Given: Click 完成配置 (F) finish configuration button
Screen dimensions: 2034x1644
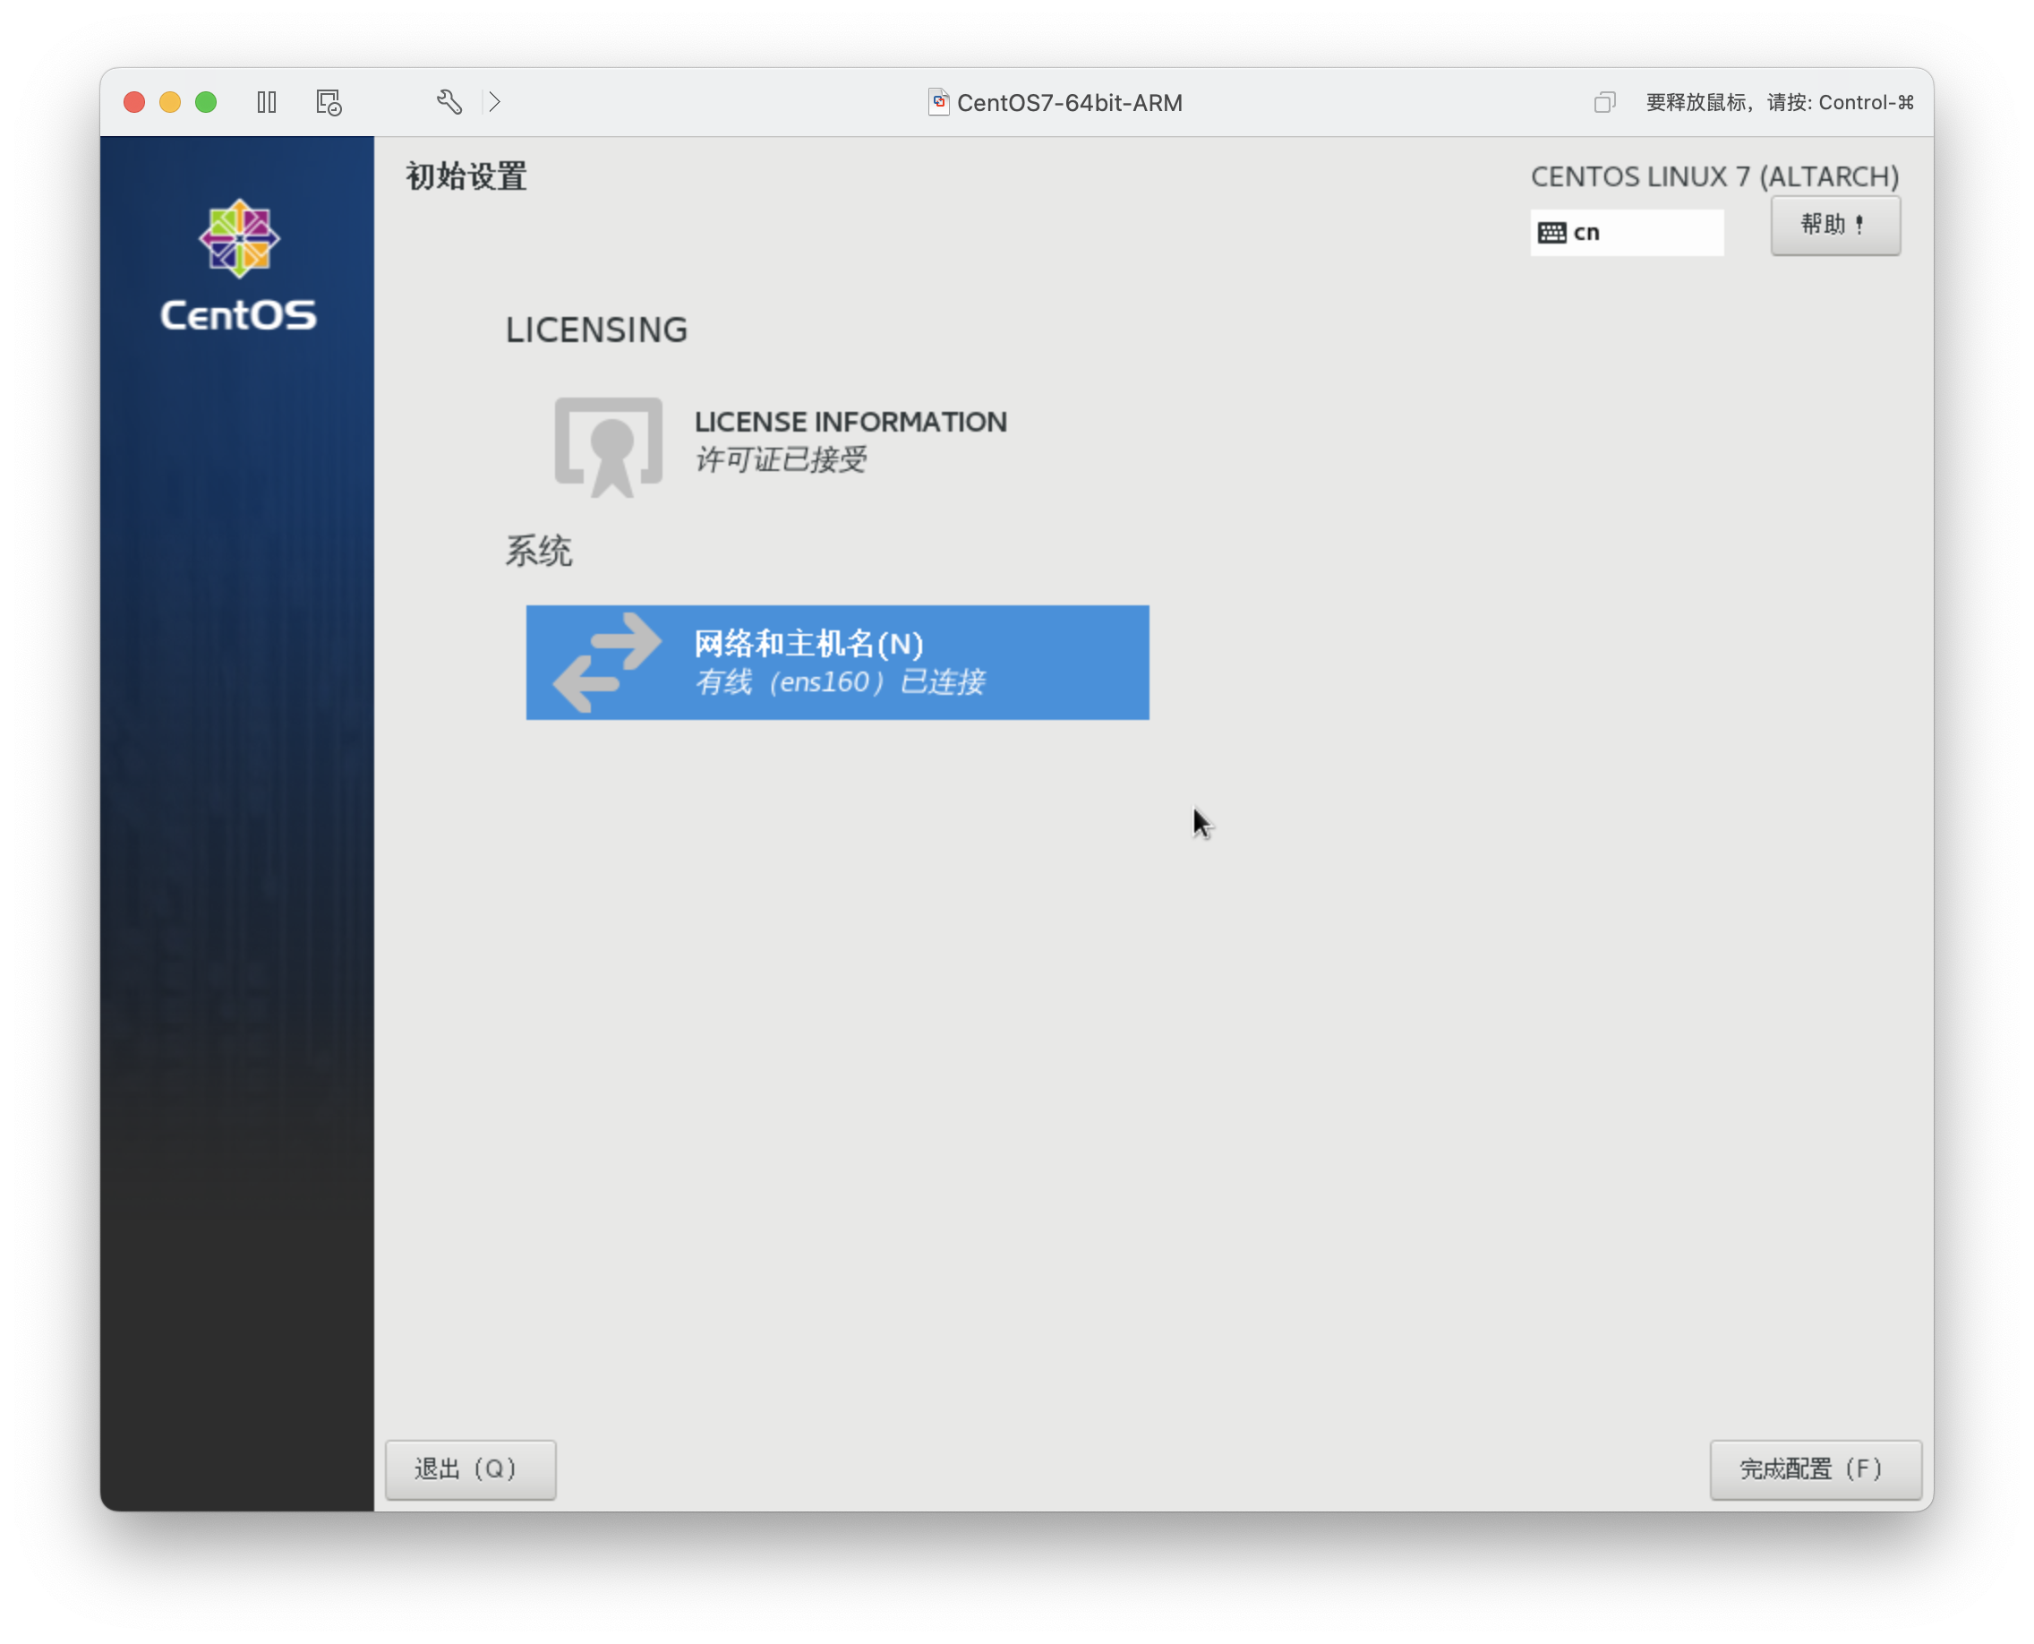Looking at the screenshot, I should coord(1816,1468).
